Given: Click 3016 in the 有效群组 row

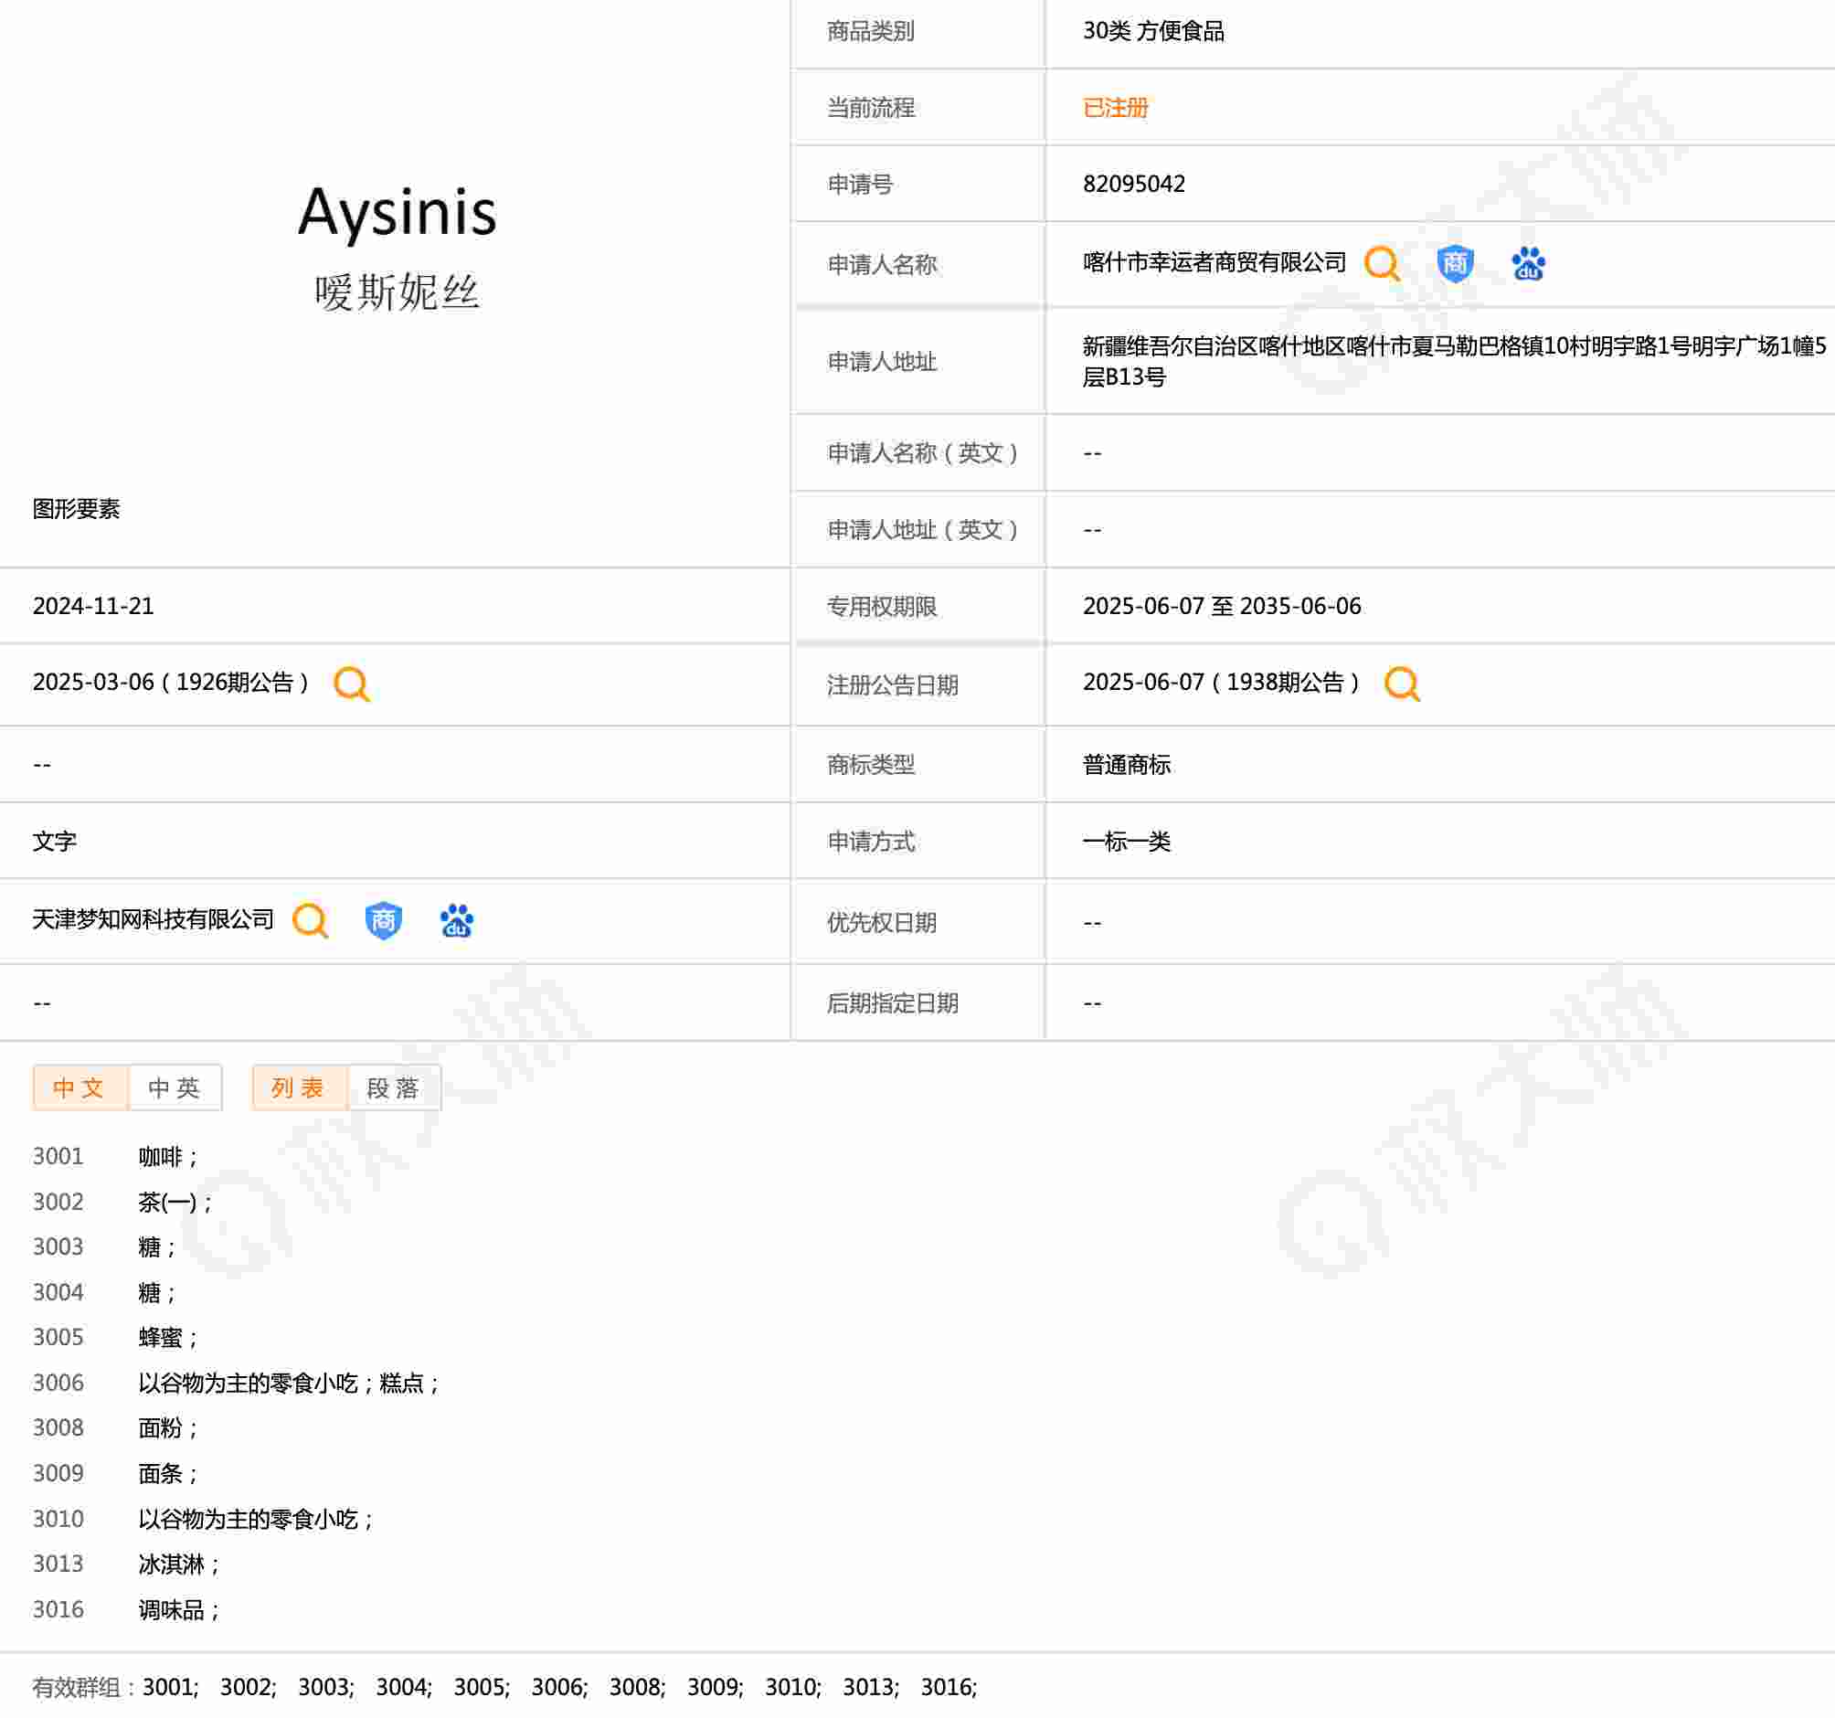Looking at the screenshot, I should pos(947,1688).
